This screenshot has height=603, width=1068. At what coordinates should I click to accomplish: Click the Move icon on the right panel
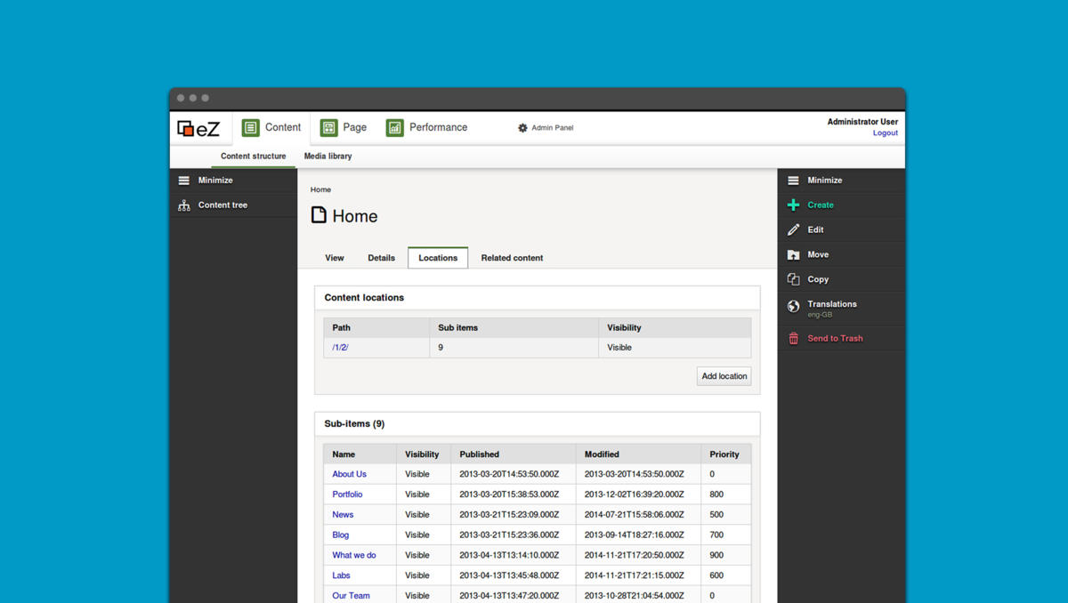tap(793, 254)
